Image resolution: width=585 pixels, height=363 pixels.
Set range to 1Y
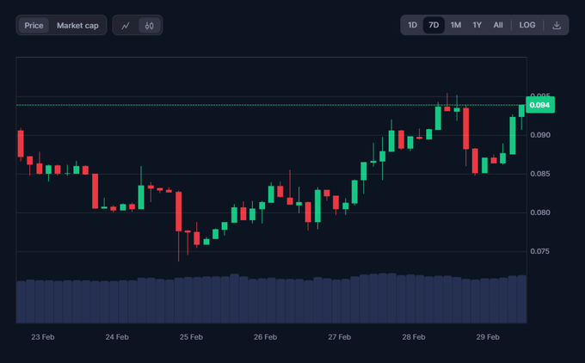click(477, 25)
